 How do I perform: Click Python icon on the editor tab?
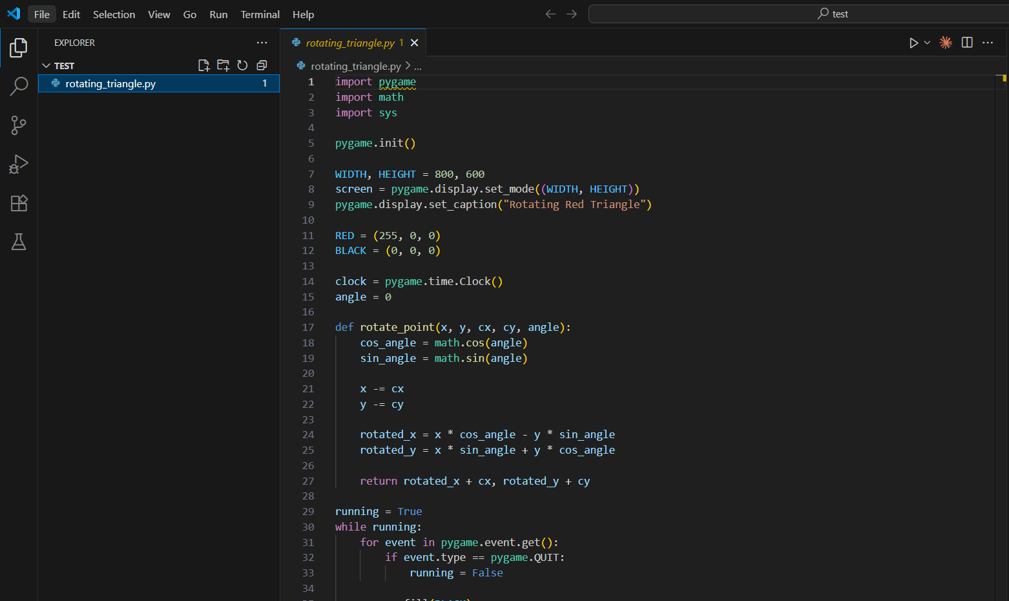pos(296,43)
